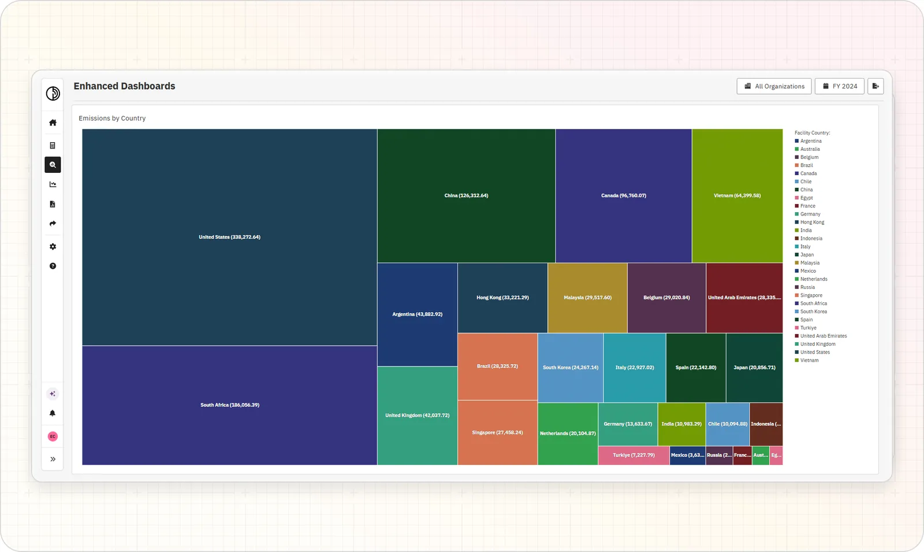Open the Home page from sidebar
The image size is (924, 552).
point(53,123)
